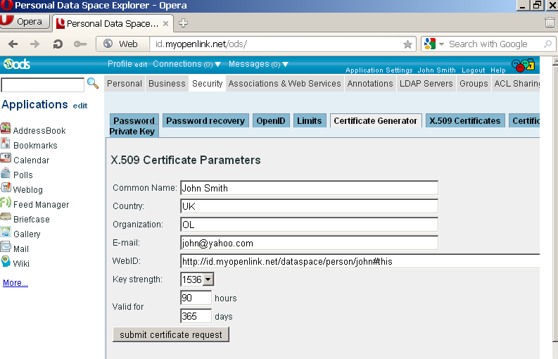
Task: Switch to X.509 Certificates tab
Action: [x=464, y=120]
